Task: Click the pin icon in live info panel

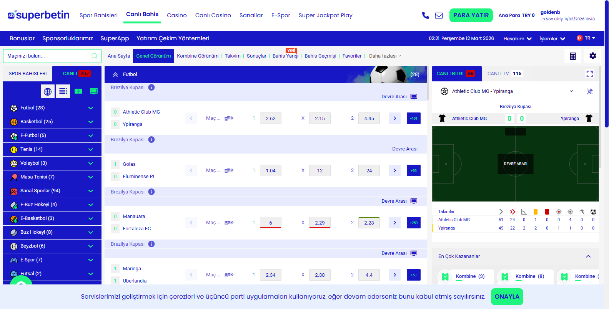Action: tap(590, 91)
